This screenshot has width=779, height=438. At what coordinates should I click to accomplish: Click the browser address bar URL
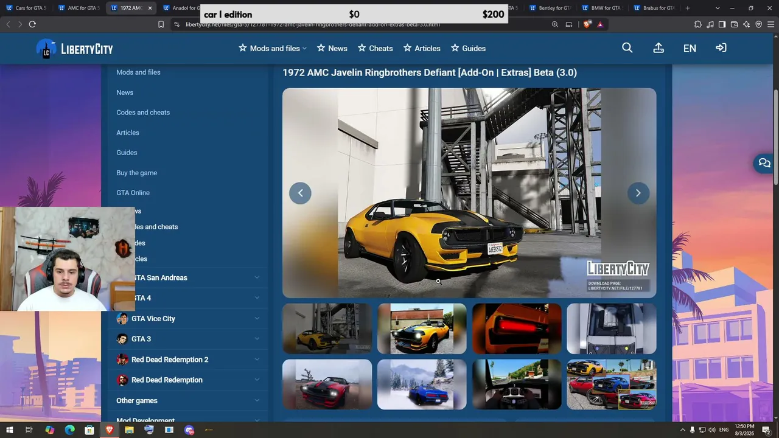coord(313,25)
